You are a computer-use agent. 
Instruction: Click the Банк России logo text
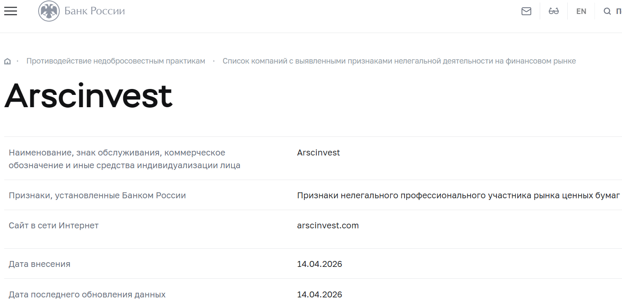(x=94, y=11)
